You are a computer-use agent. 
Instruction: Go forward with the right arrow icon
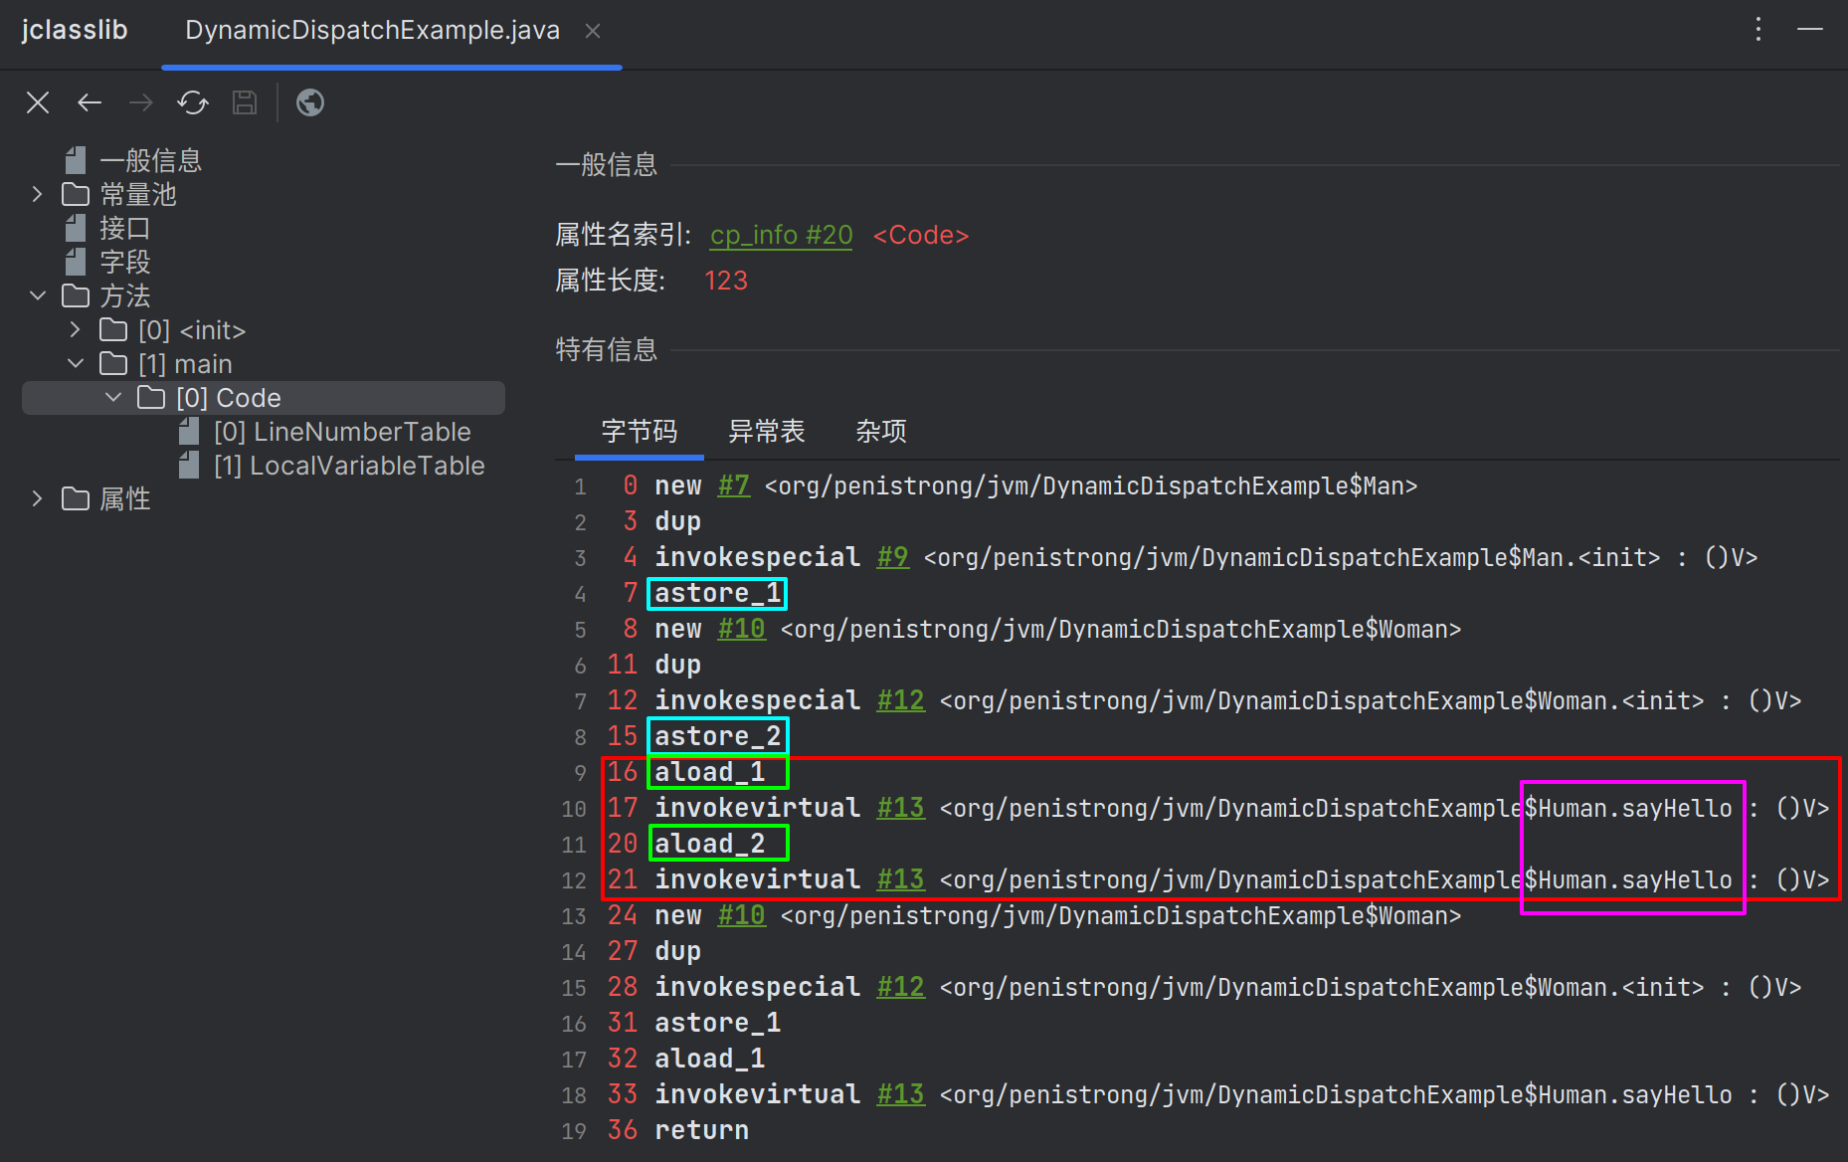[141, 102]
